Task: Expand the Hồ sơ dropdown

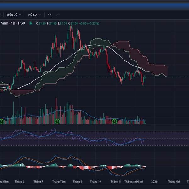Action: 34,14
